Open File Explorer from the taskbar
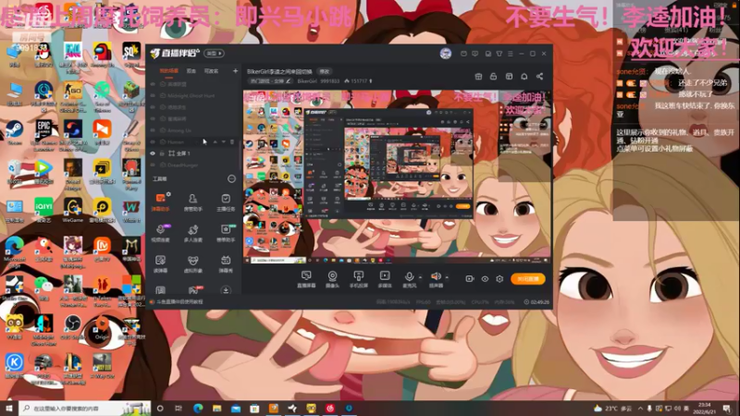The image size is (740, 416). tap(217, 409)
